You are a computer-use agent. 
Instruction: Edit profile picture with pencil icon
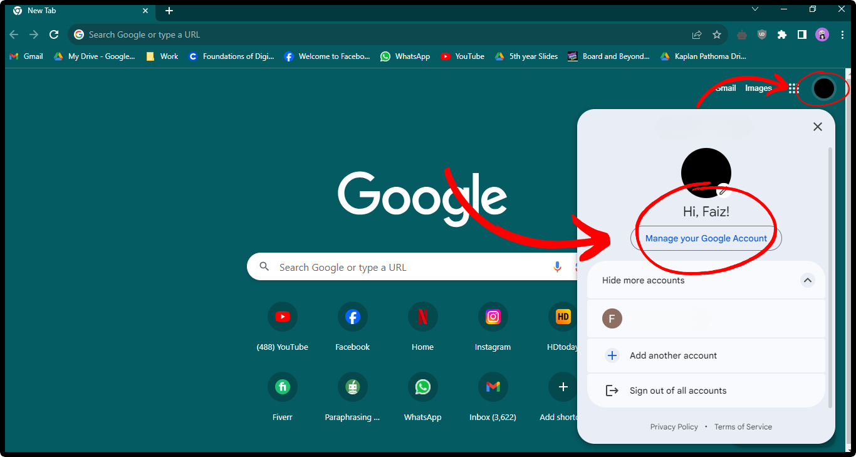(723, 190)
